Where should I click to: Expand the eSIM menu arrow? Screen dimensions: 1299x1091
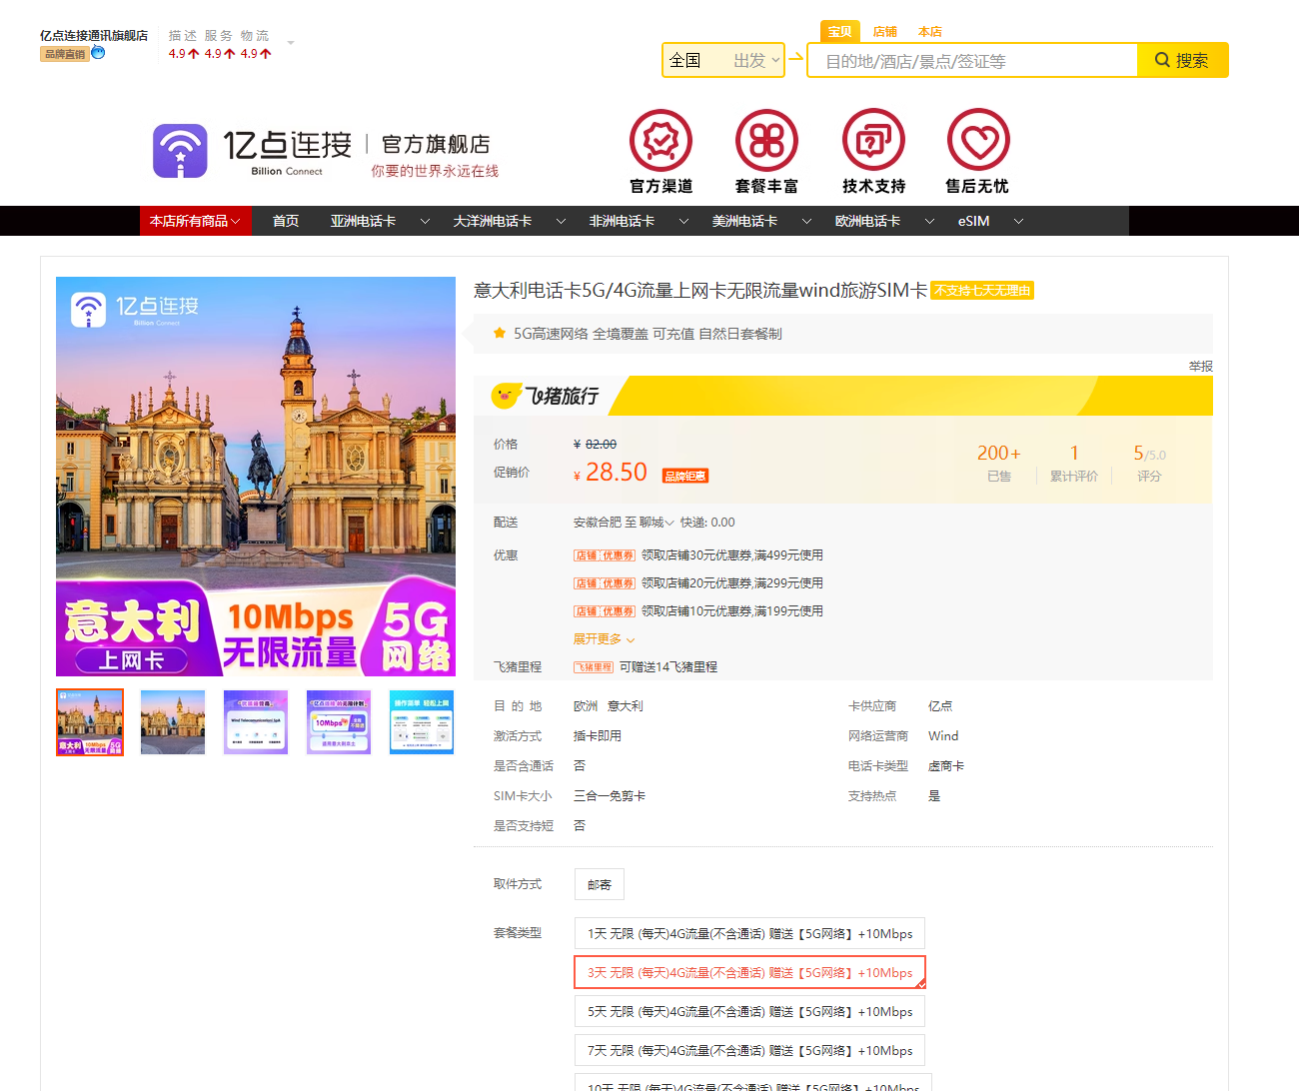pyautogui.click(x=1018, y=221)
